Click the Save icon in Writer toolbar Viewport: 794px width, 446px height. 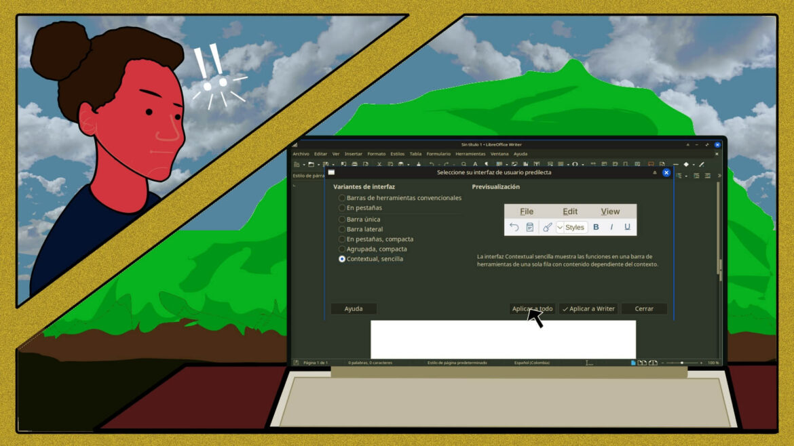tap(326, 164)
